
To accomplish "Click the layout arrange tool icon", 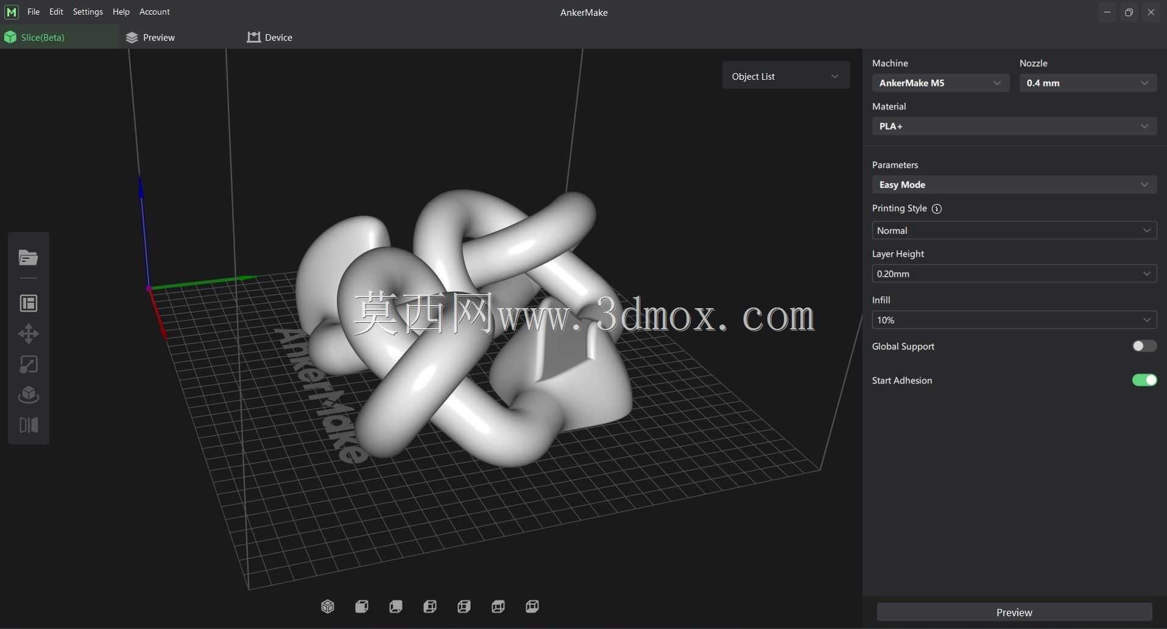I will click(29, 303).
